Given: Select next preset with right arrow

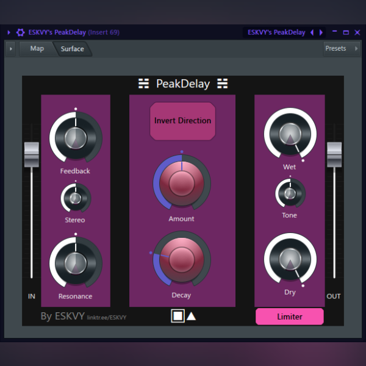Looking at the screenshot, I should click(x=321, y=32).
